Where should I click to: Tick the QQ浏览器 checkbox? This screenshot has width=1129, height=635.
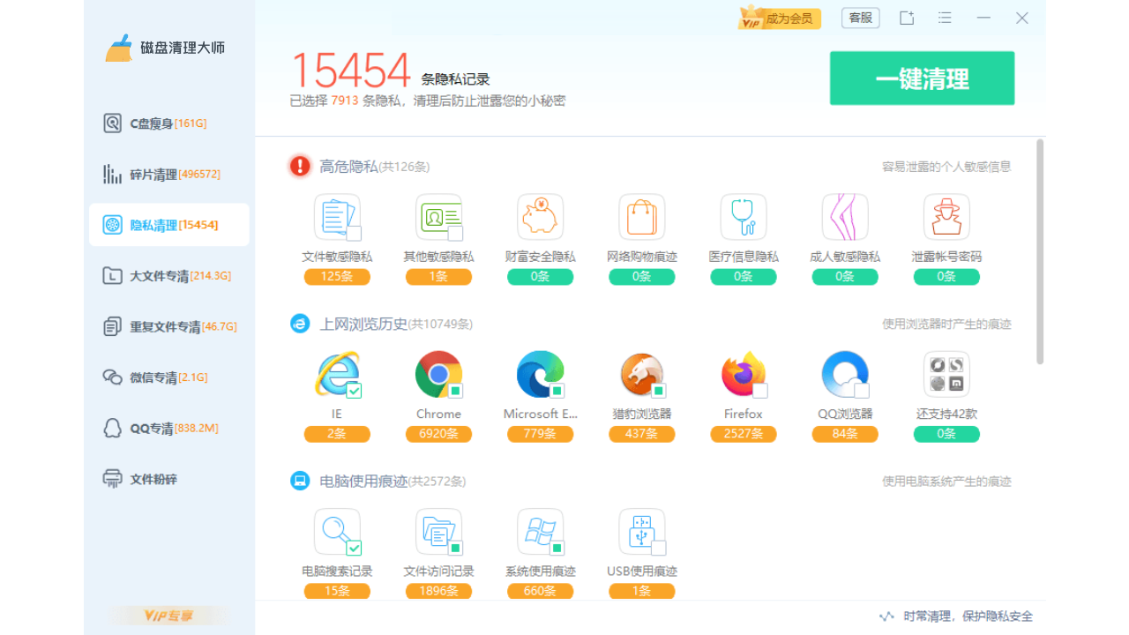click(862, 391)
